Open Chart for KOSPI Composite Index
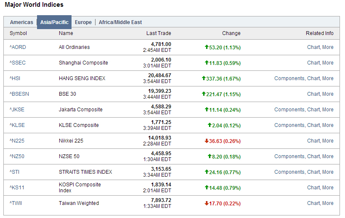Viewport: 345px width, 218px height. 313,188
